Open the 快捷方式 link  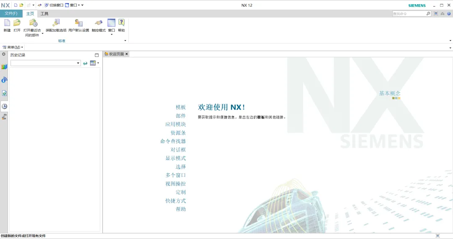click(175, 200)
